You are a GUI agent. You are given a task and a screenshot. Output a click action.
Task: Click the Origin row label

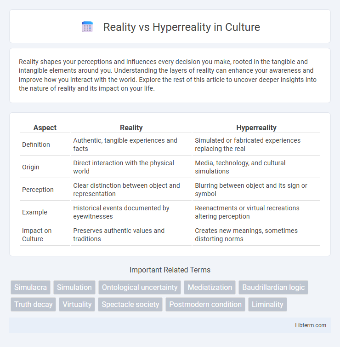tap(31, 167)
